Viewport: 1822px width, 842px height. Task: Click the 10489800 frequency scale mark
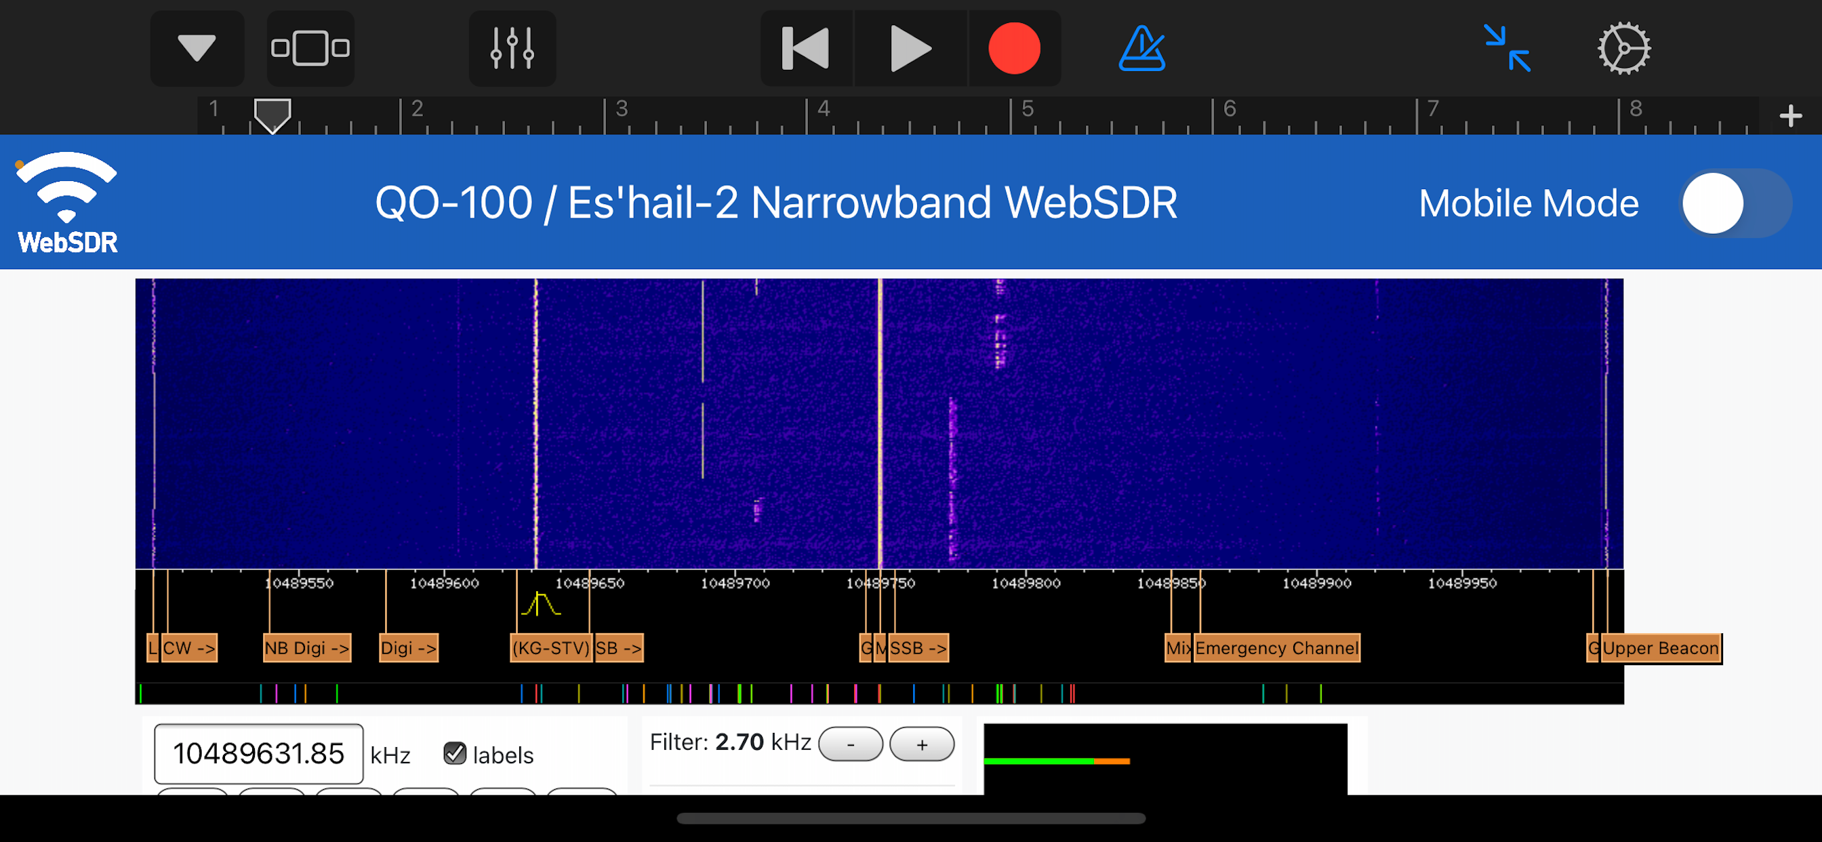click(1026, 583)
